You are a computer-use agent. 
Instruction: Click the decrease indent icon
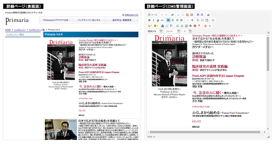coord(188,20)
